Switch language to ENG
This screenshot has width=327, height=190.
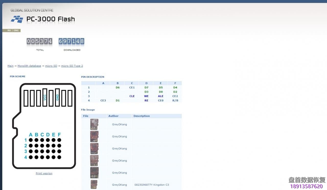tap(16, 30)
